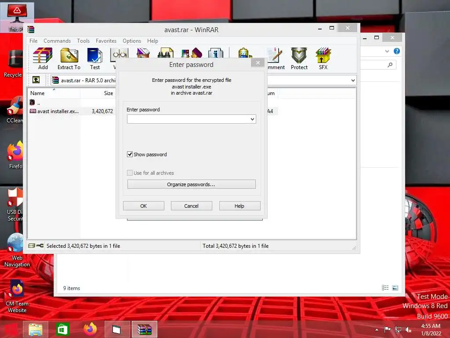Select the Delete toolbar icon
This screenshot has height=338, width=450.
(x=143, y=53)
